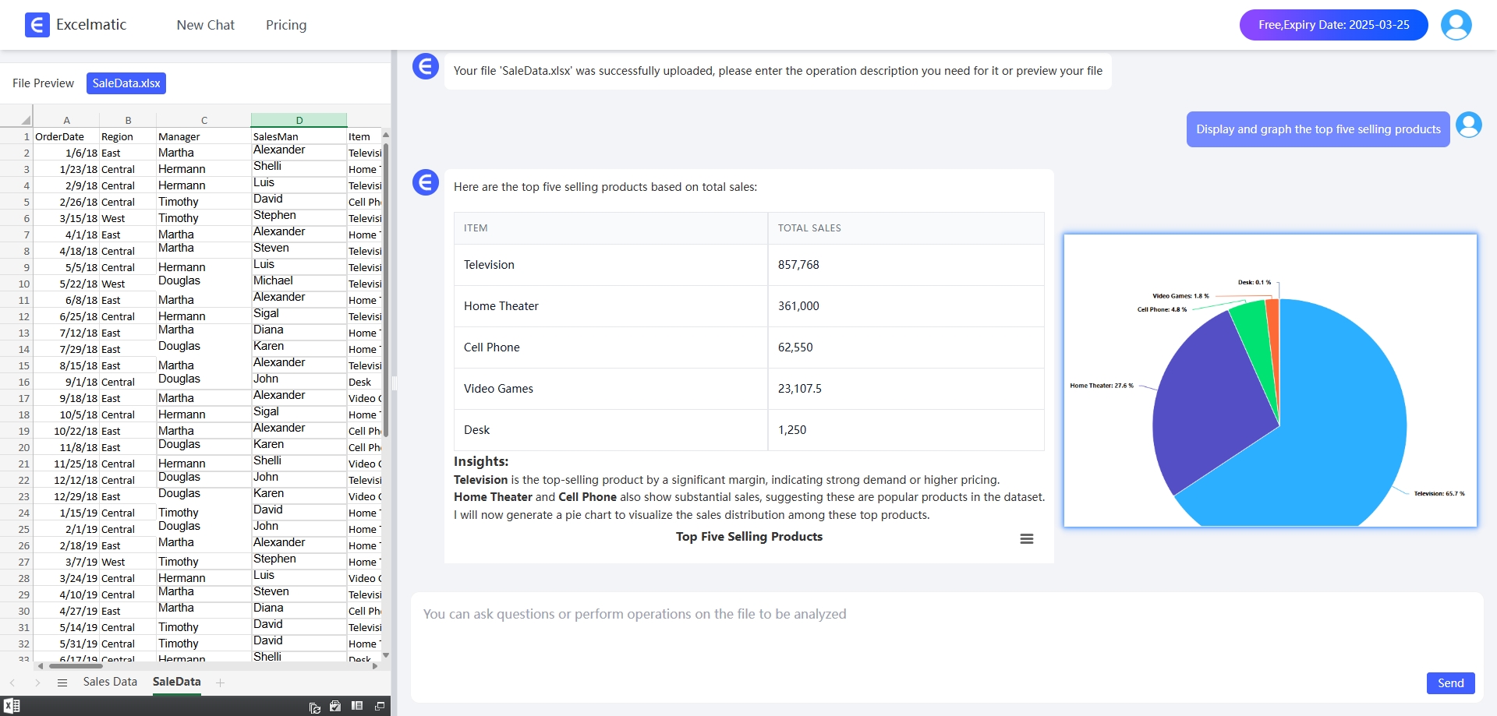The width and height of the screenshot is (1497, 716).
Task: Select the SaleData.xlsx file preview tab
Action: (x=126, y=83)
